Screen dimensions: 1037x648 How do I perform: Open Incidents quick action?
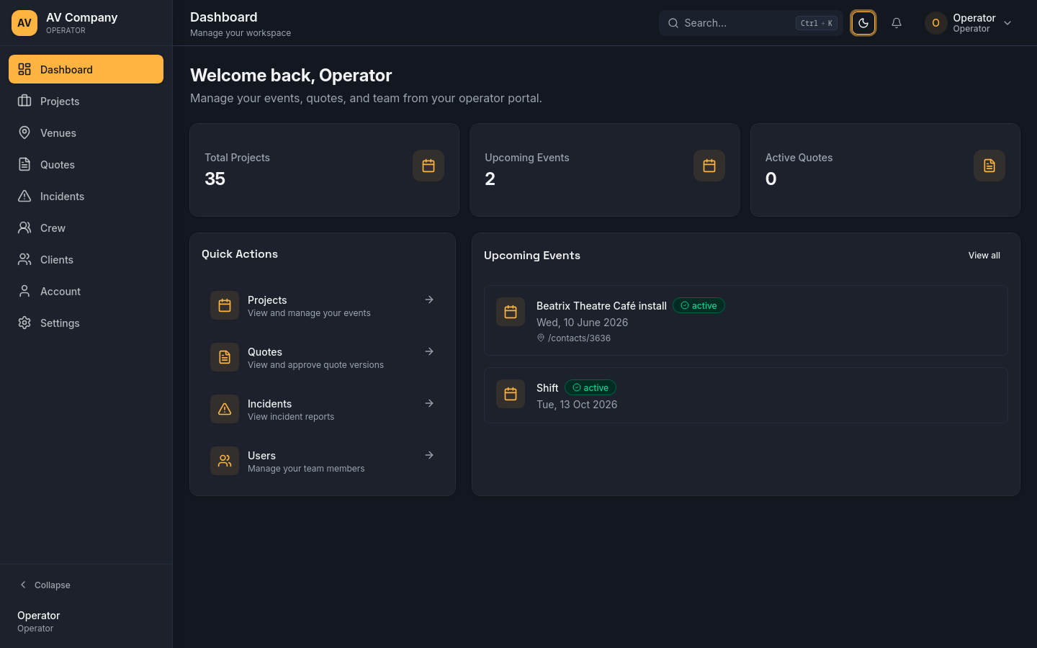[x=323, y=409]
